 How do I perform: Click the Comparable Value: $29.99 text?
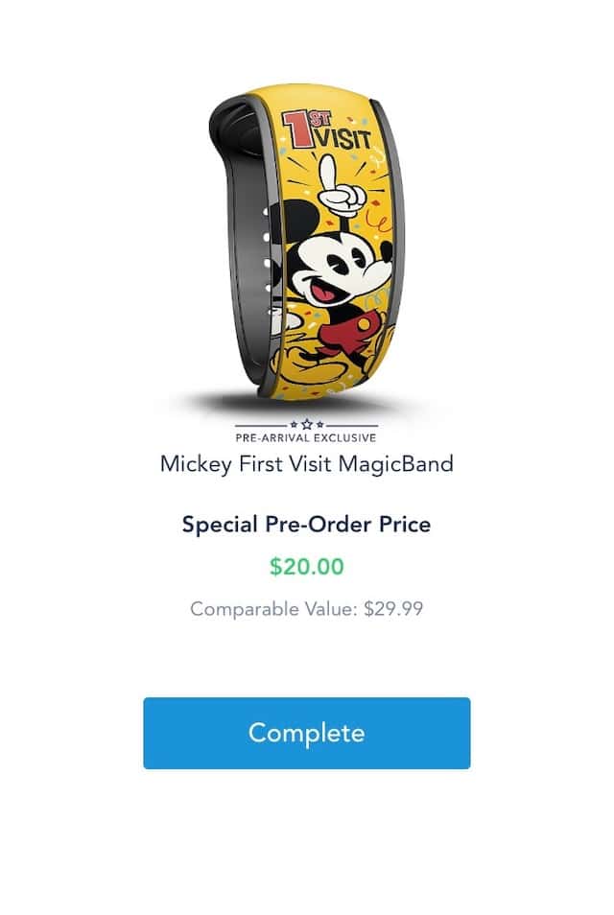(306, 609)
